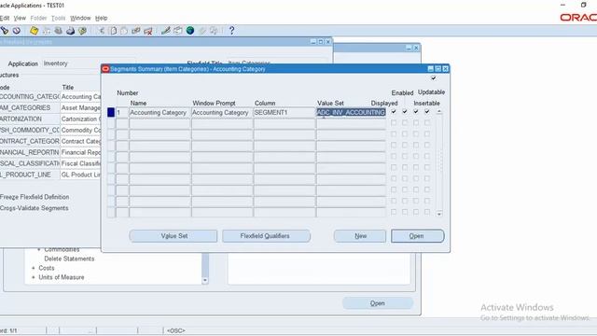Toggle Enabled checkbox for Accounting Category segment
Image resolution: width=597 pixels, height=336 pixels.
[x=405, y=112]
